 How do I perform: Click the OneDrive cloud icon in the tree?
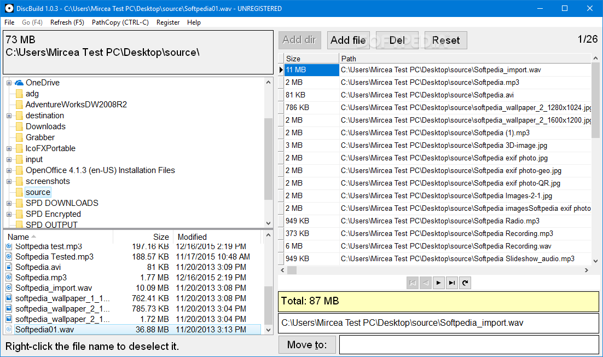[19, 83]
